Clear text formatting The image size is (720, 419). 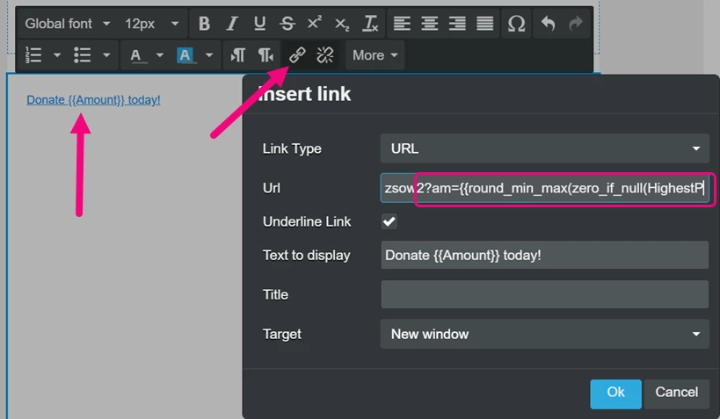(370, 24)
